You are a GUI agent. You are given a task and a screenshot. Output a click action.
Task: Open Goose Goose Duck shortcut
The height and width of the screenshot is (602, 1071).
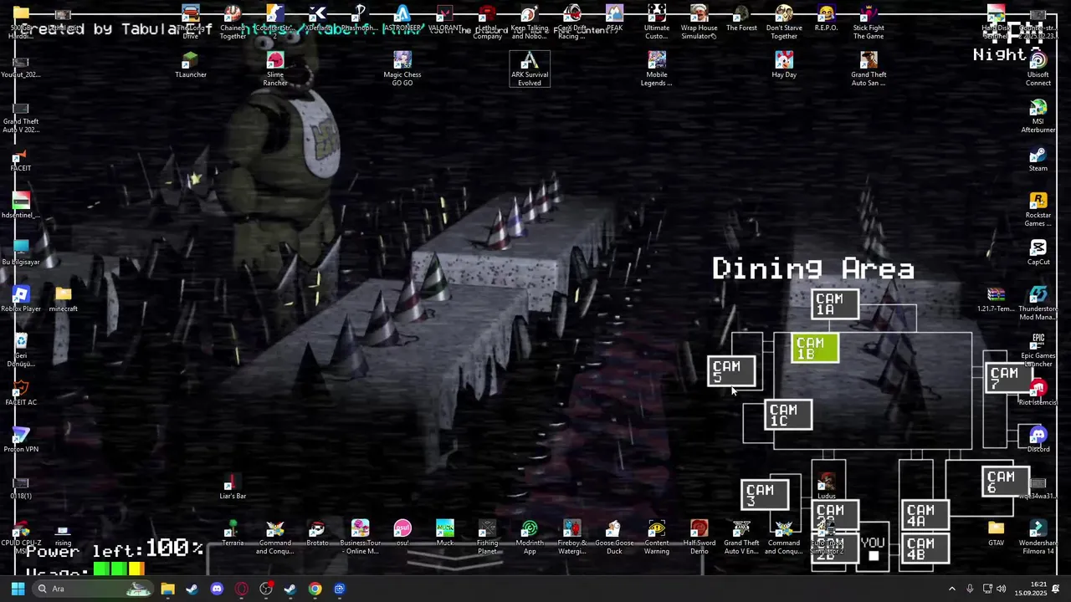coord(614,537)
